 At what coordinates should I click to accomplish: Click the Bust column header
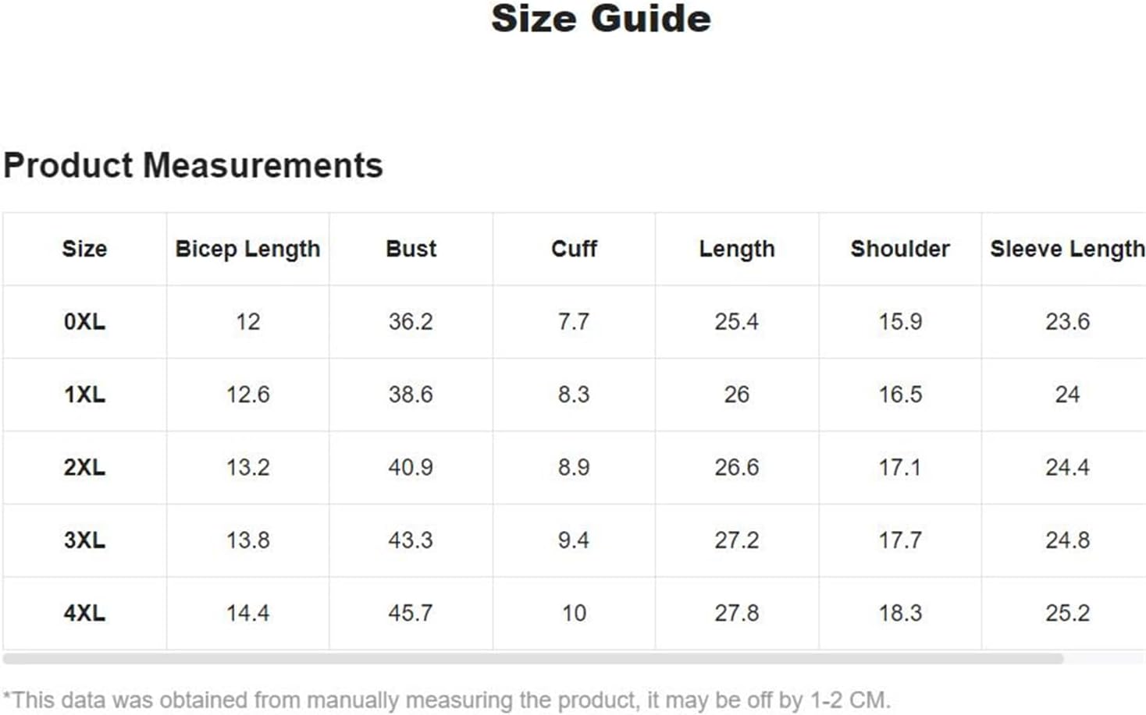tap(411, 249)
